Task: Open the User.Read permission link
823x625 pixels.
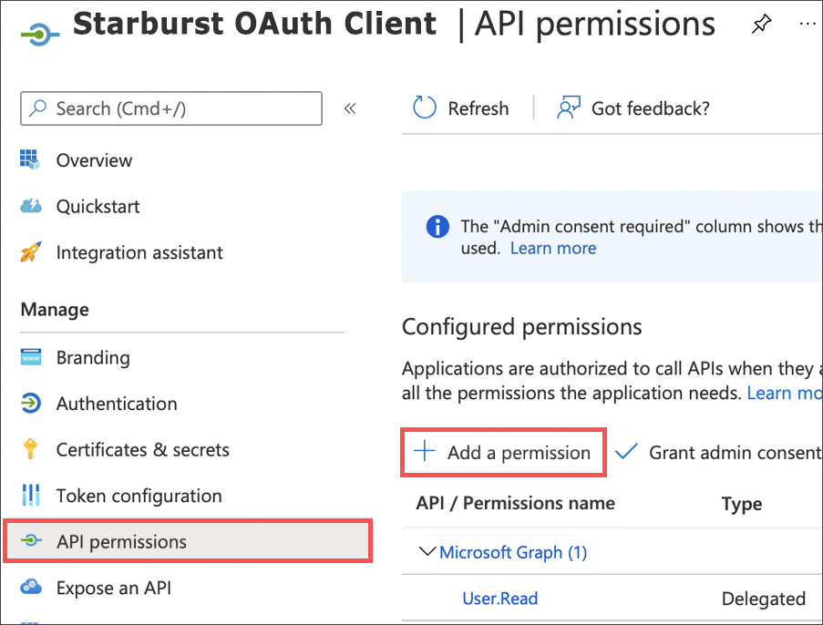Action: [499, 599]
